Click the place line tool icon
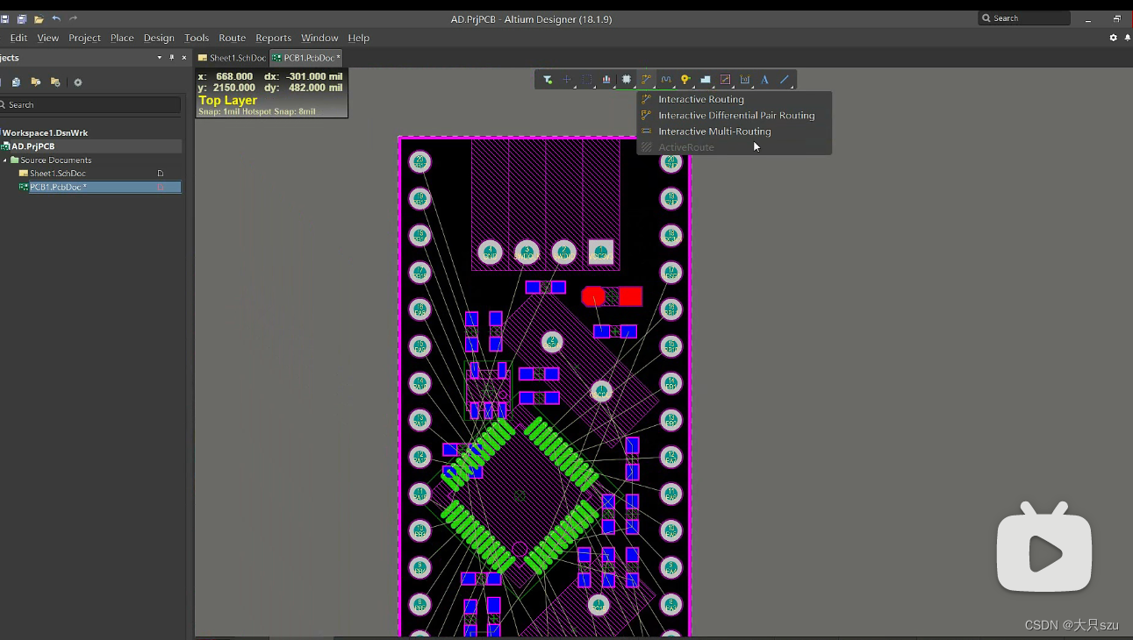This screenshot has width=1133, height=640. coord(785,80)
